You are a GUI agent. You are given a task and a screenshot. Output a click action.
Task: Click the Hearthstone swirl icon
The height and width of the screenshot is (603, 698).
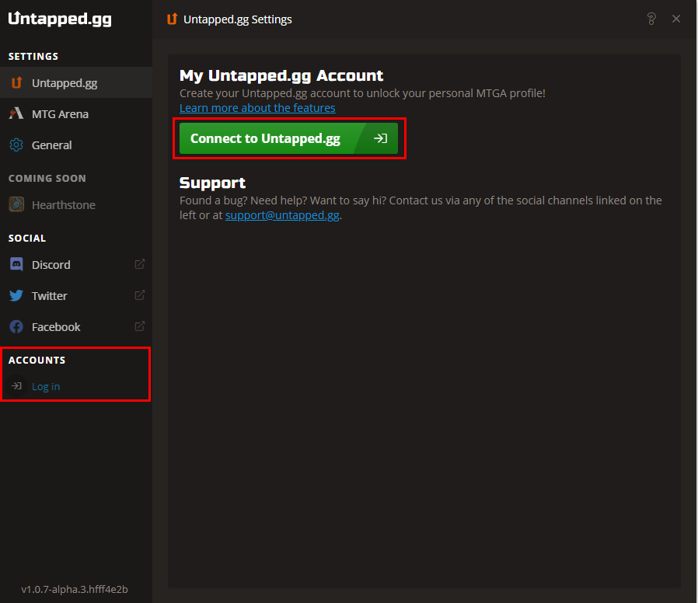(x=16, y=204)
